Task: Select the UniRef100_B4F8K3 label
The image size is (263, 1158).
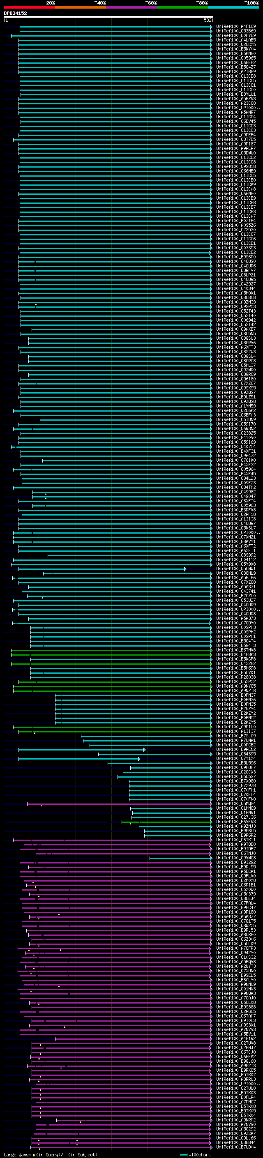Action: coord(236,654)
